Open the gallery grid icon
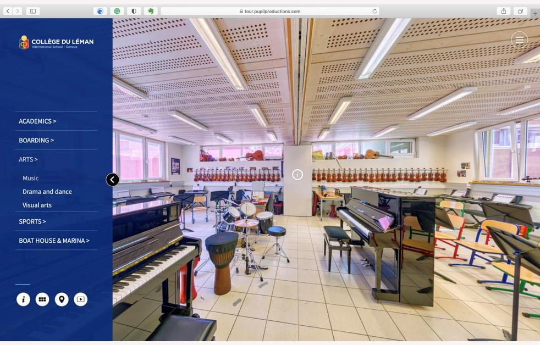Viewport: 540px width, 345px height. coord(42,299)
